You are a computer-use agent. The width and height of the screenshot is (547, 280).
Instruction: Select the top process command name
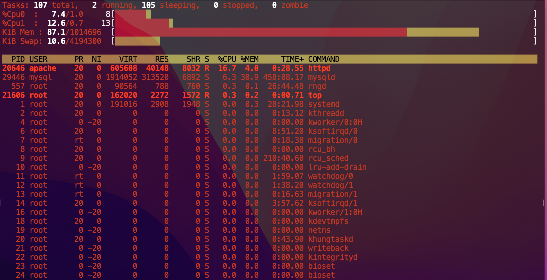315,95
